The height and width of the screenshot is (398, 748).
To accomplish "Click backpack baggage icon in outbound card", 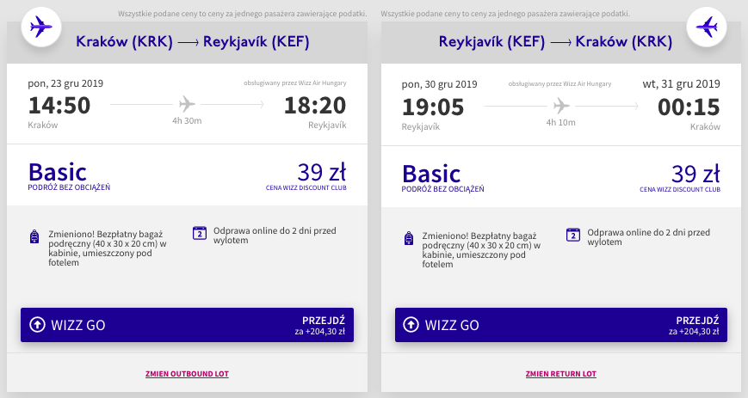I will [34, 236].
